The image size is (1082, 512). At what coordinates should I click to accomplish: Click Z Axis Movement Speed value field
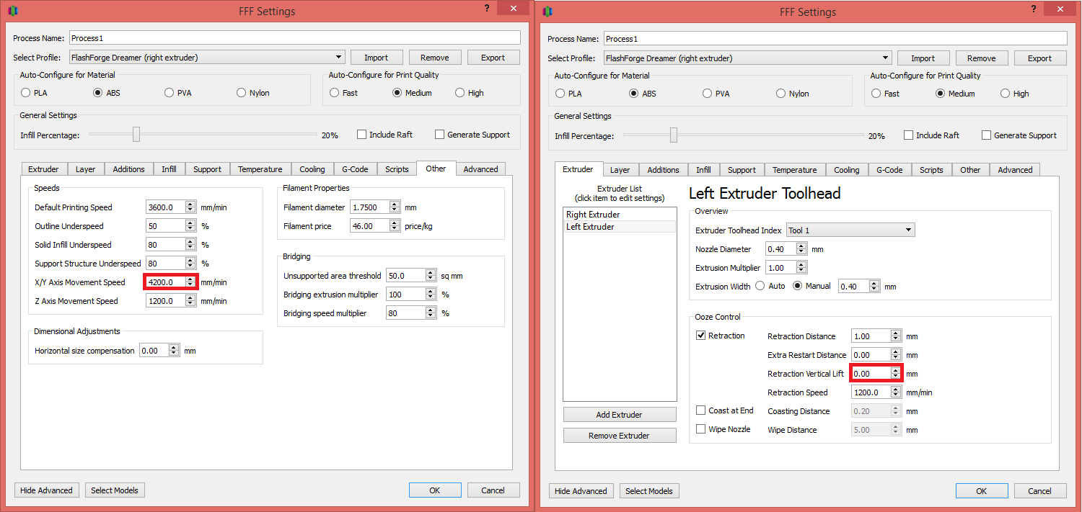coord(165,301)
